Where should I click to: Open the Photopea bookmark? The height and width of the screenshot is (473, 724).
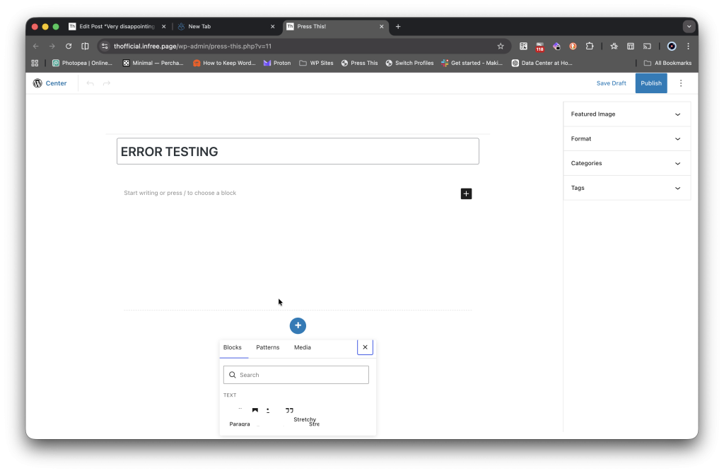82,63
